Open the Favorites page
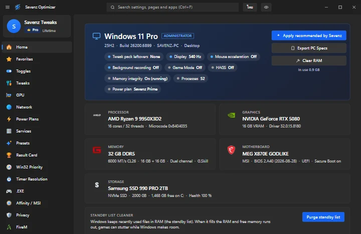 (x=37, y=59)
